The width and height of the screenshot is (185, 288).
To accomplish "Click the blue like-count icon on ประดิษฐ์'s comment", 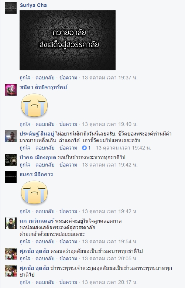I will (84, 148).
